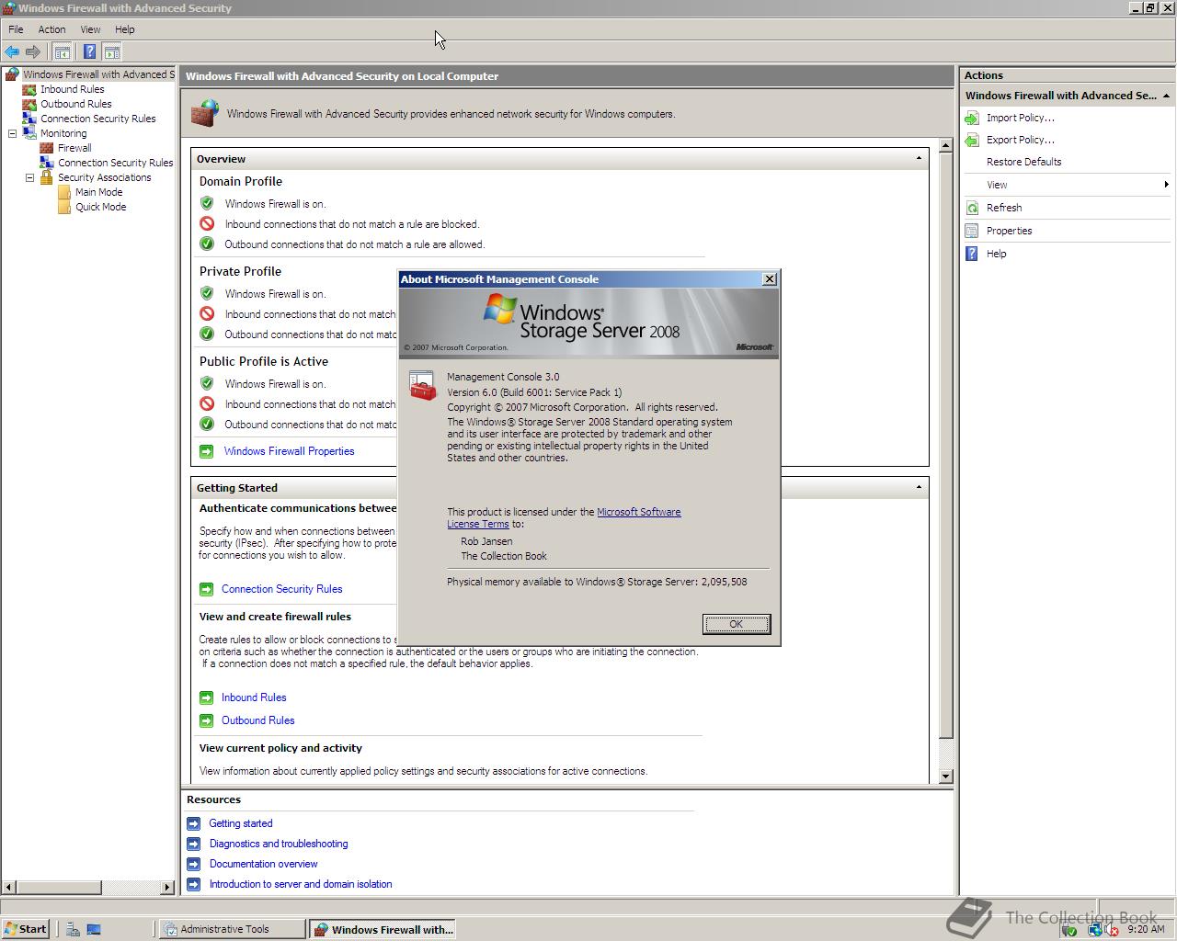Close the About Microsoft Management Console dialog
Viewport: 1177px width, 941px height.
click(770, 279)
